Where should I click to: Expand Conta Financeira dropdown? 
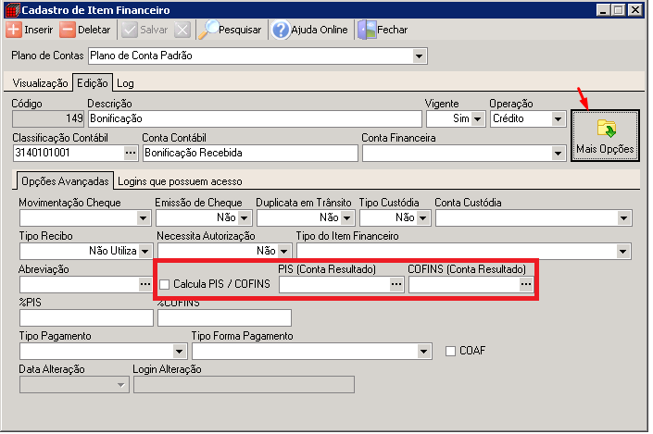point(558,154)
